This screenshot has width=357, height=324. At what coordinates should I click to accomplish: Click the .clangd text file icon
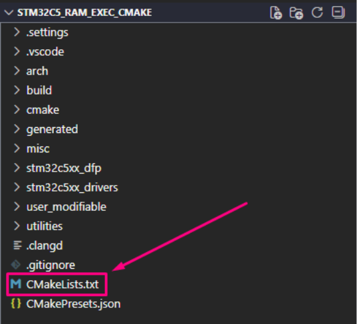pos(17,245)
